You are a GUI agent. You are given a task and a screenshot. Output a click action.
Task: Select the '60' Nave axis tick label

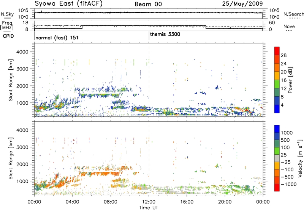tap(272, 23)
